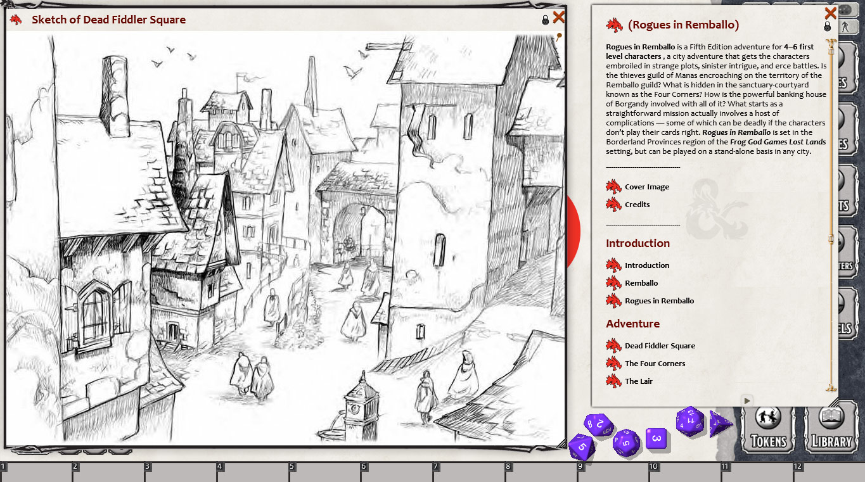Open the Remballo introduction entry
Viewport: 865px width, 482px height.
click(641, 283)
